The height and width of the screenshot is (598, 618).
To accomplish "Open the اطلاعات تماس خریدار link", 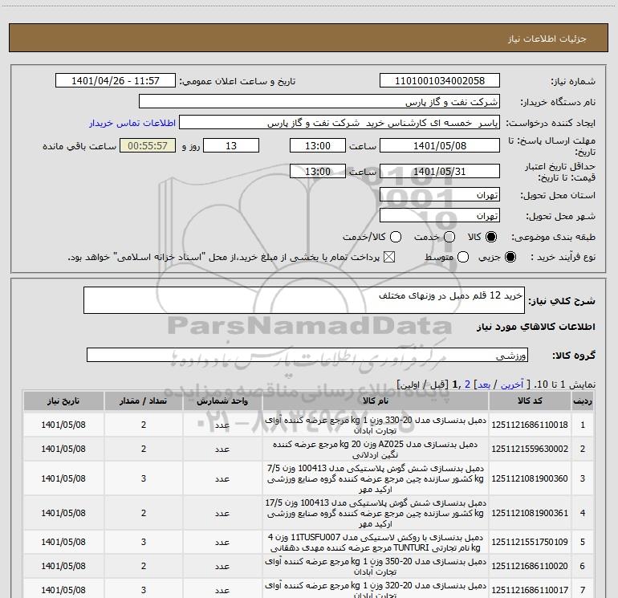I will [x=132, y=123].
